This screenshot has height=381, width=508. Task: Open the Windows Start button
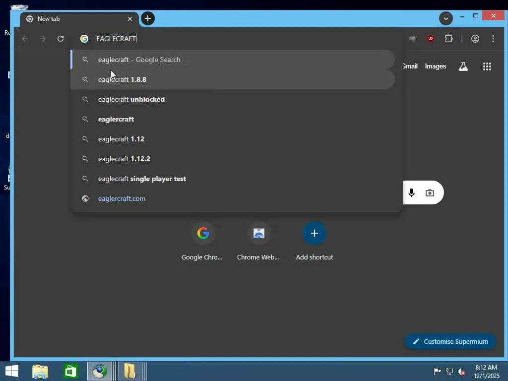[x=12, y=371]
